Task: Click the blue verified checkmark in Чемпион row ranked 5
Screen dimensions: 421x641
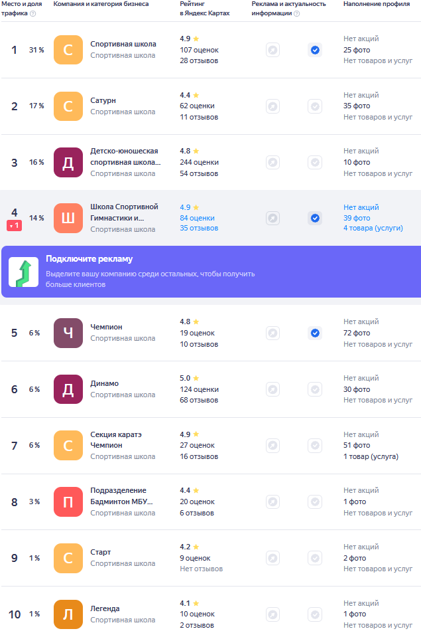Action: tap(315, 333)
